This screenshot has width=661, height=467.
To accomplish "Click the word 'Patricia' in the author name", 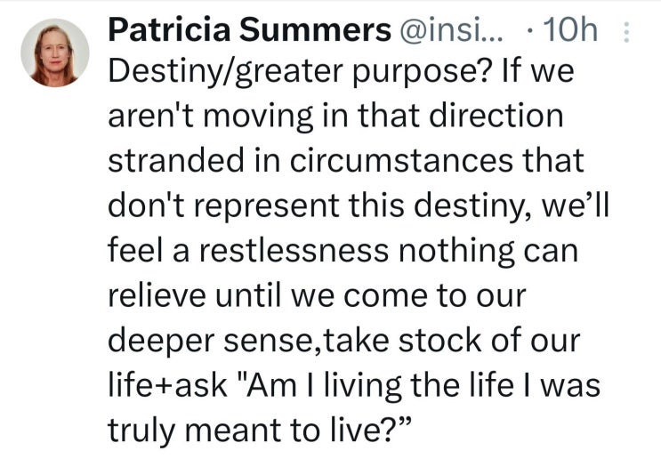I will coord(169,30).
